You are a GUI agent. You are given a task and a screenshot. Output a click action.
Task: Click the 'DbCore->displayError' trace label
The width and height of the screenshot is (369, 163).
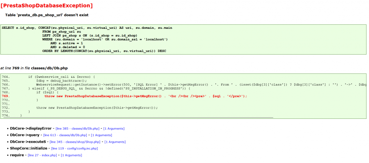[31, 128]
